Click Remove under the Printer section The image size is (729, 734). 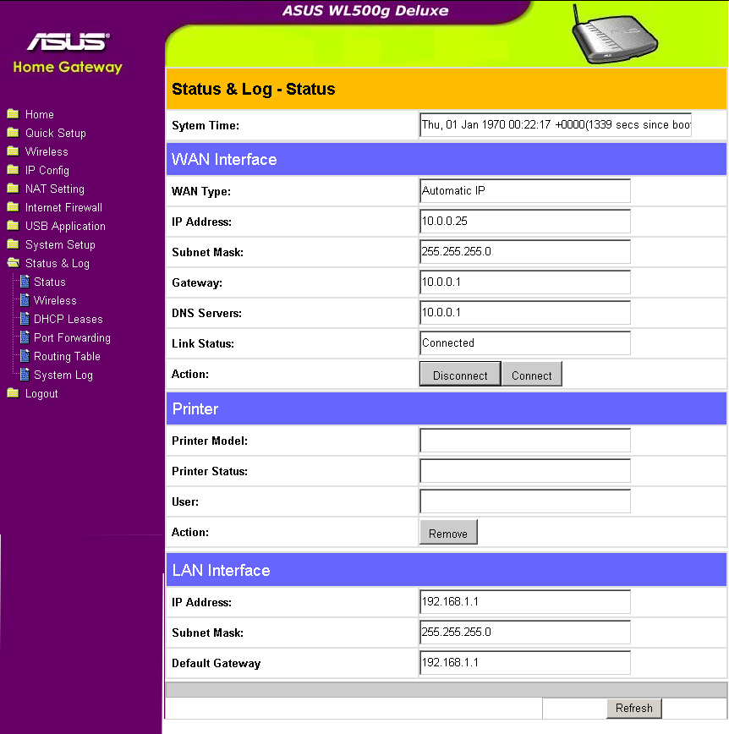[x=448, y=533]
